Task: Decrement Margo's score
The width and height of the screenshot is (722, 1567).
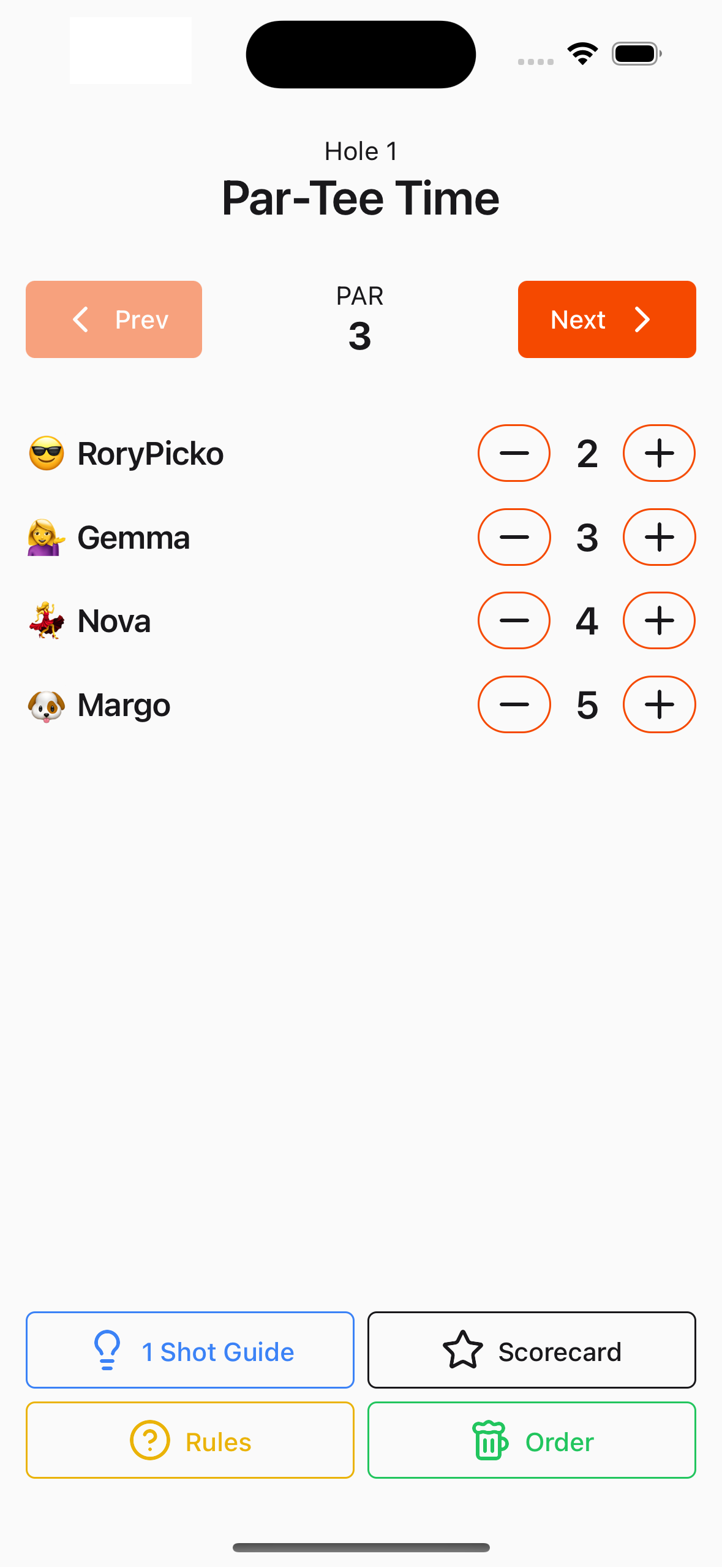Action: (x=514, y=704)
